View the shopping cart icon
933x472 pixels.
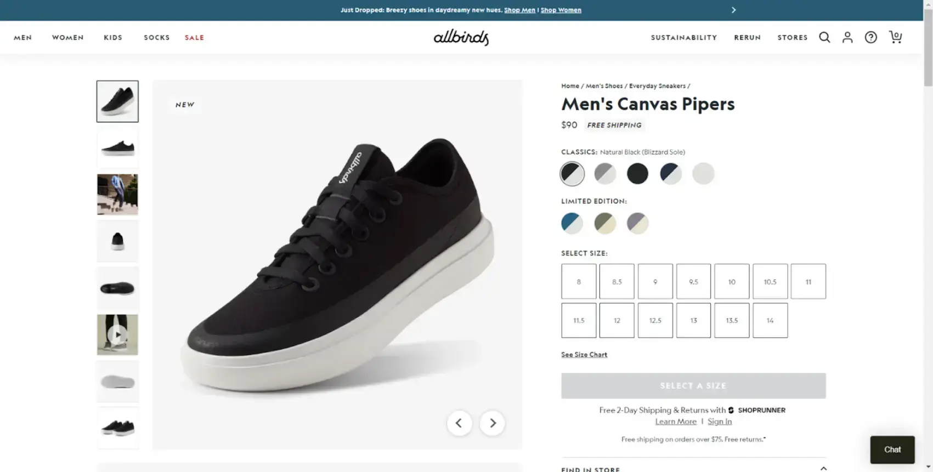click(x=895, y=37)
